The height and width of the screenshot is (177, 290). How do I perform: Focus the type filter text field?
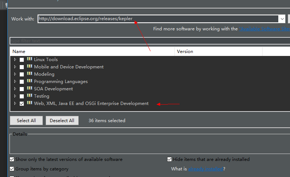(x=150, y=41)
